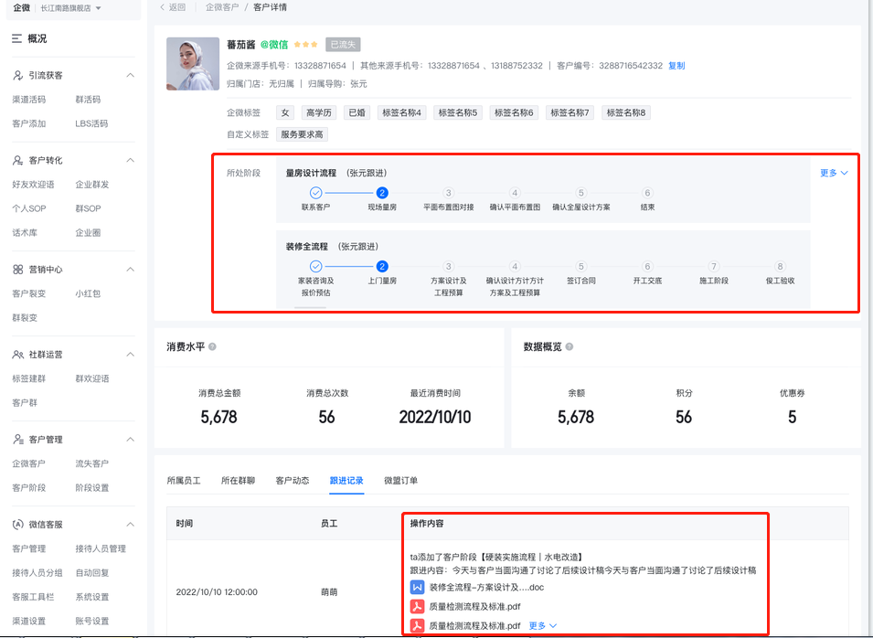
Task: Switch to the 所在群聊 tab
Action: pyautogui.click(x=238, y=481)
